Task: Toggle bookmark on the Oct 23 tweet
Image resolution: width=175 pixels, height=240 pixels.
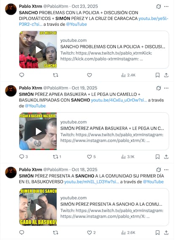Action: click(x=157, y=75)
